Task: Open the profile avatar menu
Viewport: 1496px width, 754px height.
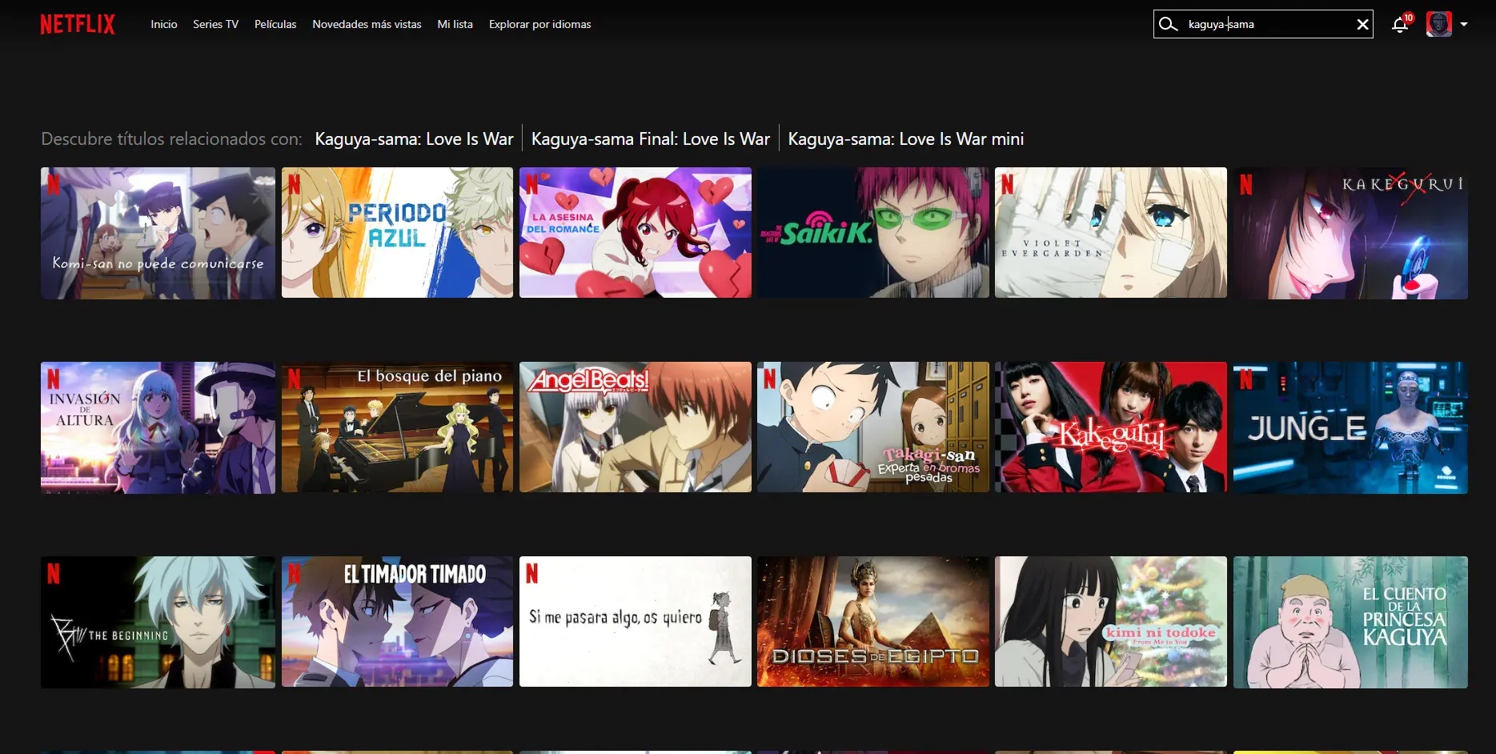Action: [1439, 24]
